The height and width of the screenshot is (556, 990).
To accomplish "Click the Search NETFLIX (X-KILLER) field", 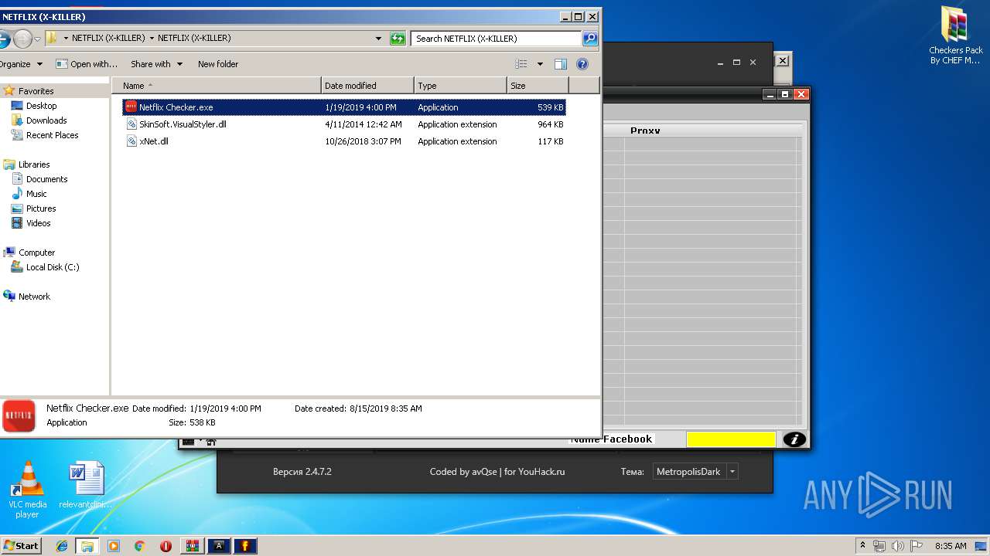I will [496, 38].
